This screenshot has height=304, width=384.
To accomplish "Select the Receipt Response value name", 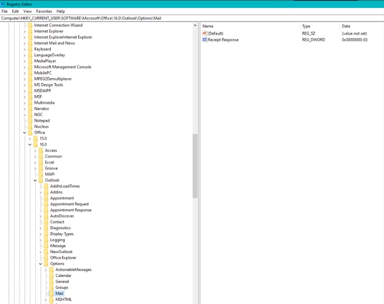I will pos(223,40).
